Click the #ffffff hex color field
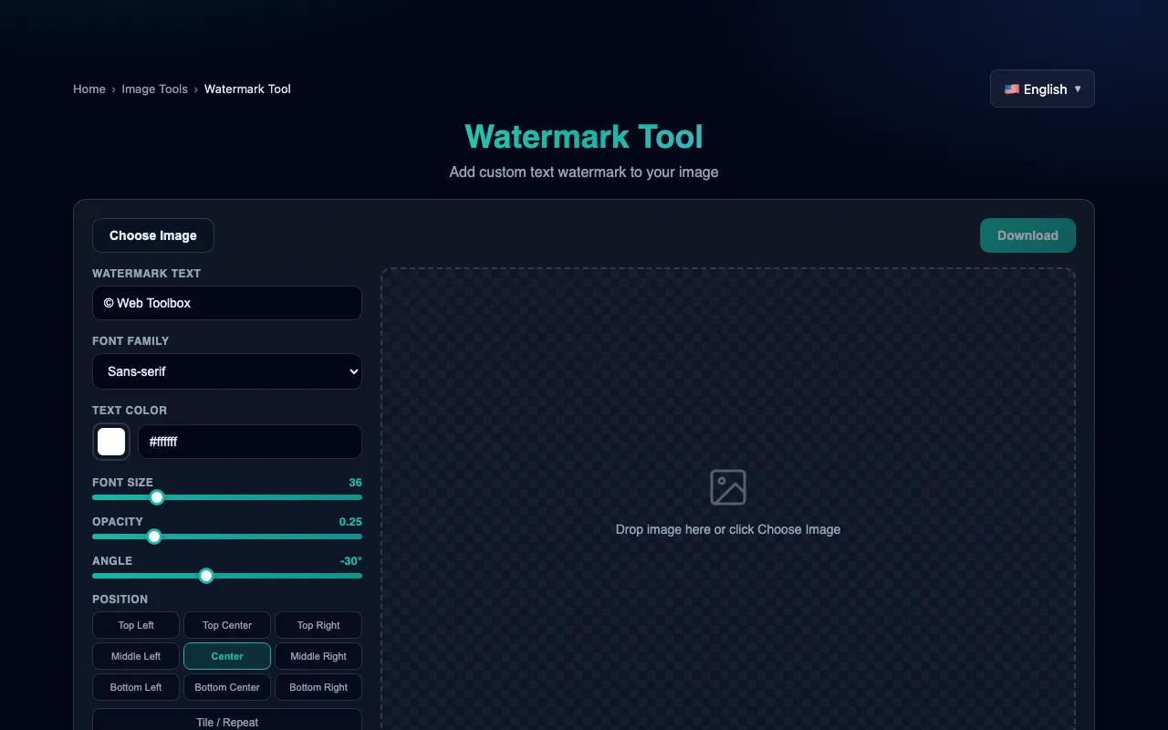Screen dimensions: 1168x730 pos(250,442)
